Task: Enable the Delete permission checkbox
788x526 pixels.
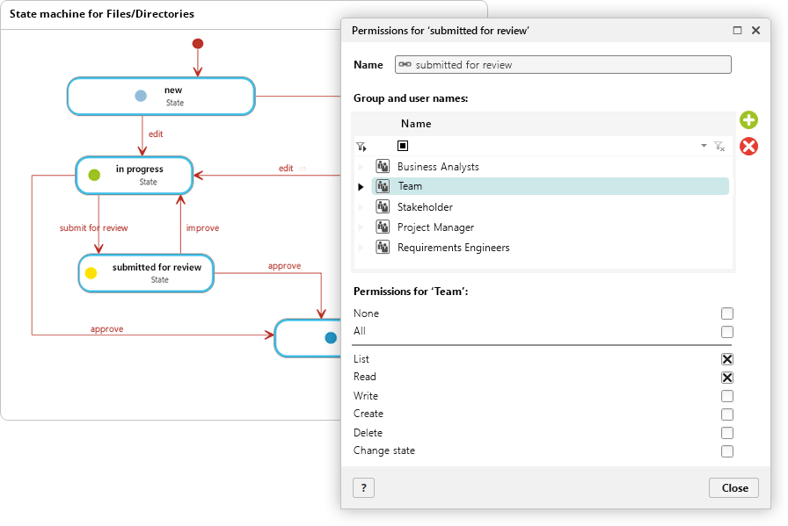Action: click(x=727, y=433)
